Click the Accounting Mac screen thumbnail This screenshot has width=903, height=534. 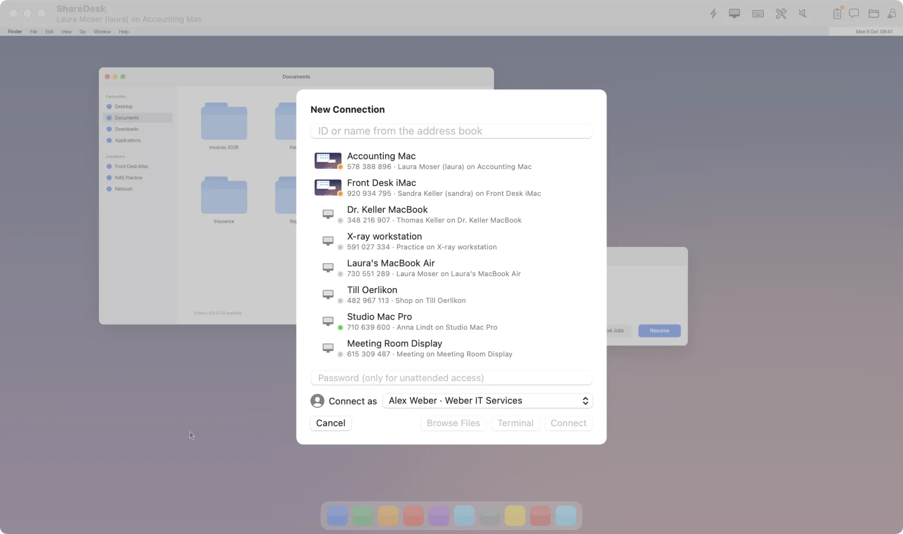point(328,161)
